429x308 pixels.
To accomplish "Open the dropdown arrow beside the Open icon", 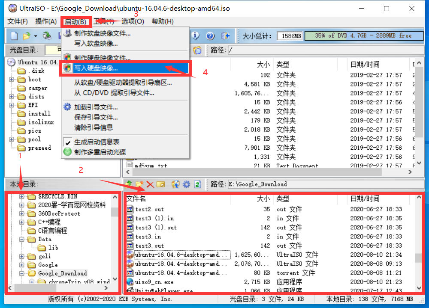I will [x=36, y=36].
